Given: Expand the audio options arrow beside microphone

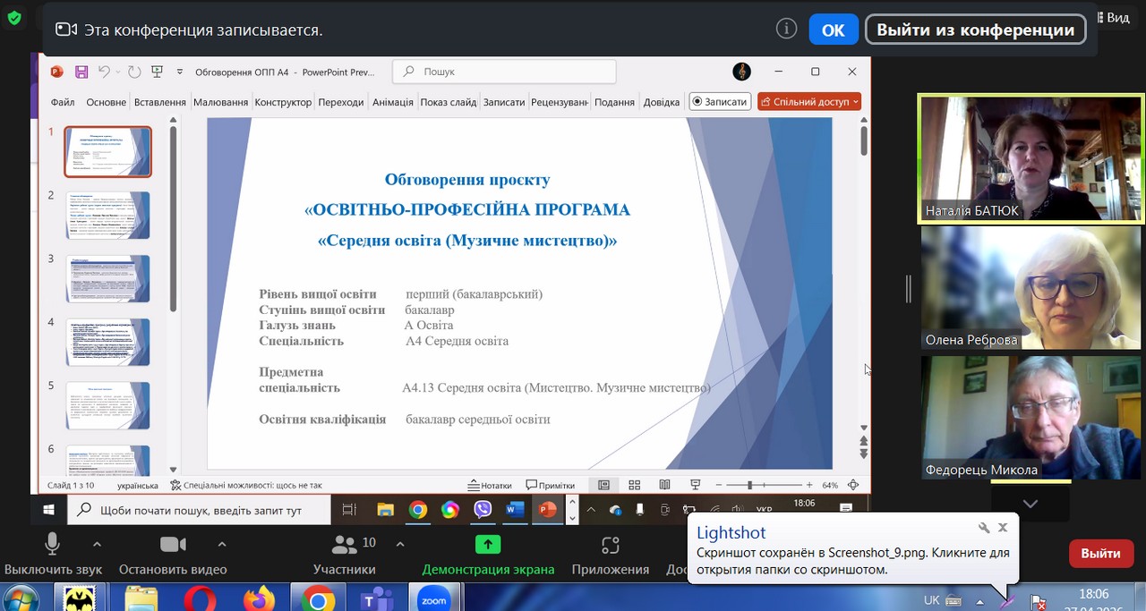Looking at the screenshot, I should tap(97, 544).
